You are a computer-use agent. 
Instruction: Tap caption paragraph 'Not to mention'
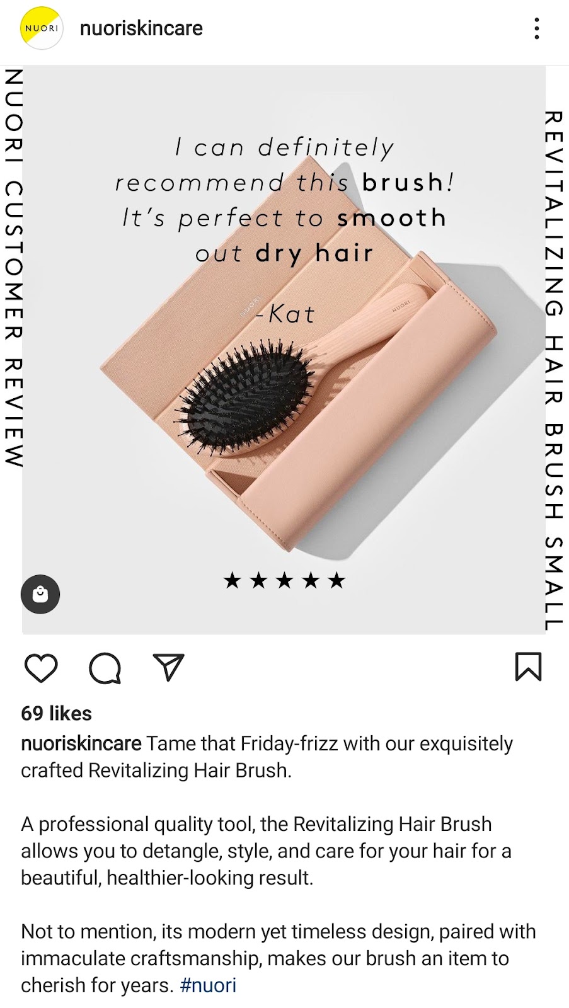[279, 958]
